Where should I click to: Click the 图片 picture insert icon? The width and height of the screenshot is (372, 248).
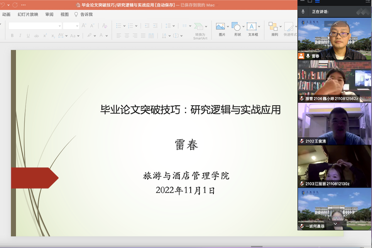pos(221,29)
